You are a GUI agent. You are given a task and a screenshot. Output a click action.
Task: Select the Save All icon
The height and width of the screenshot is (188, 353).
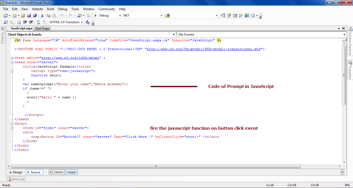tap(35, 15)
